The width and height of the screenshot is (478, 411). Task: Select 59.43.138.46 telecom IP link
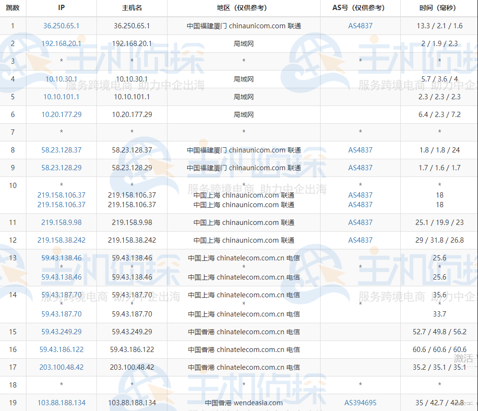click(x=61, y=258)
